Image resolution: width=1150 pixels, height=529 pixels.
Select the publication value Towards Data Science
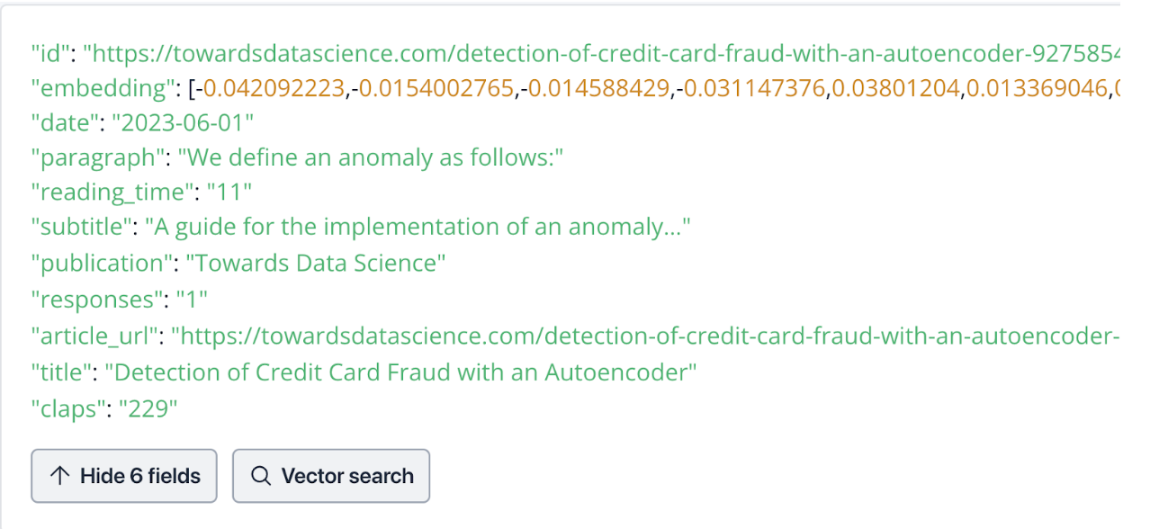point(316,264)
